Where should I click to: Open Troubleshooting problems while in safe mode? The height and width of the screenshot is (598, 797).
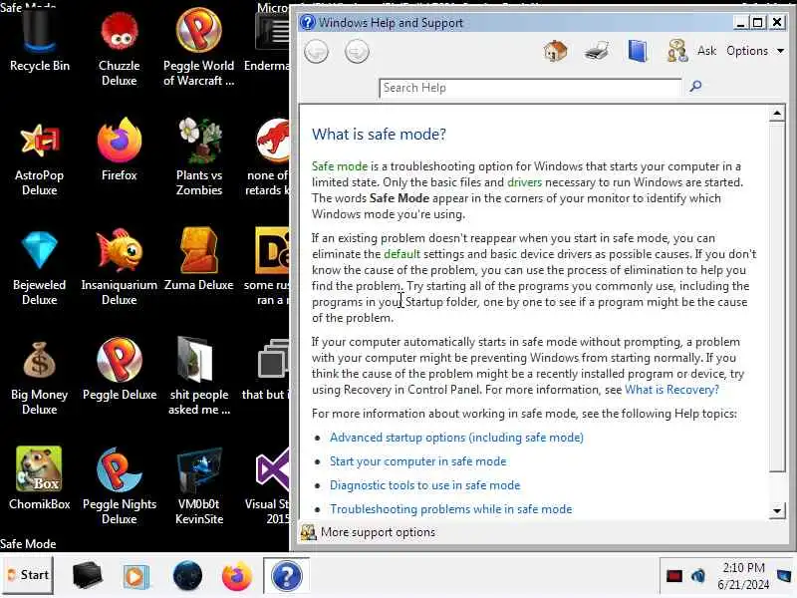(x=451, y=509)
